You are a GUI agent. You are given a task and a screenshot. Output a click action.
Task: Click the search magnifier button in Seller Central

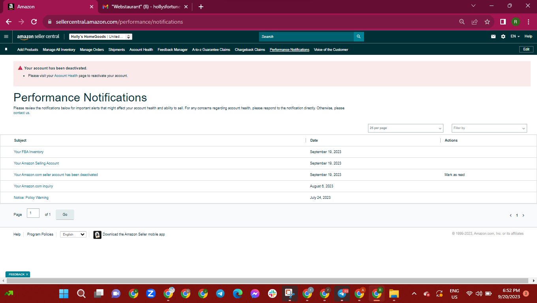click(x=359, y=37)
